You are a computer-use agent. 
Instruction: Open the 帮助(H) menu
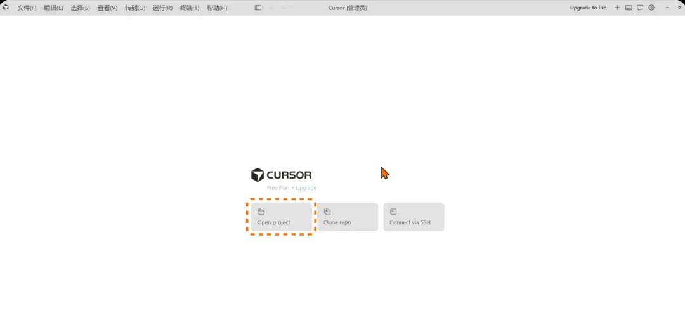(217, 8)
